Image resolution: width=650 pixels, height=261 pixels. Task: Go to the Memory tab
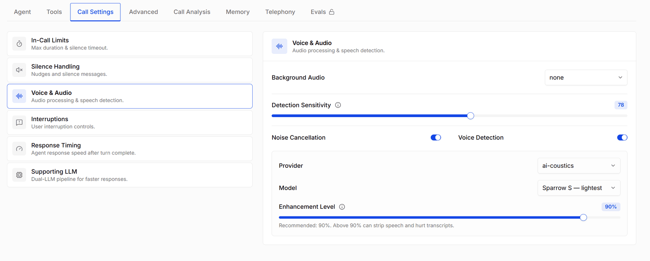[238, 12]
